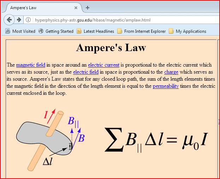Click the Ampere's Law page heading
Viewport: 220px width, 179px height.
point(111,48)
